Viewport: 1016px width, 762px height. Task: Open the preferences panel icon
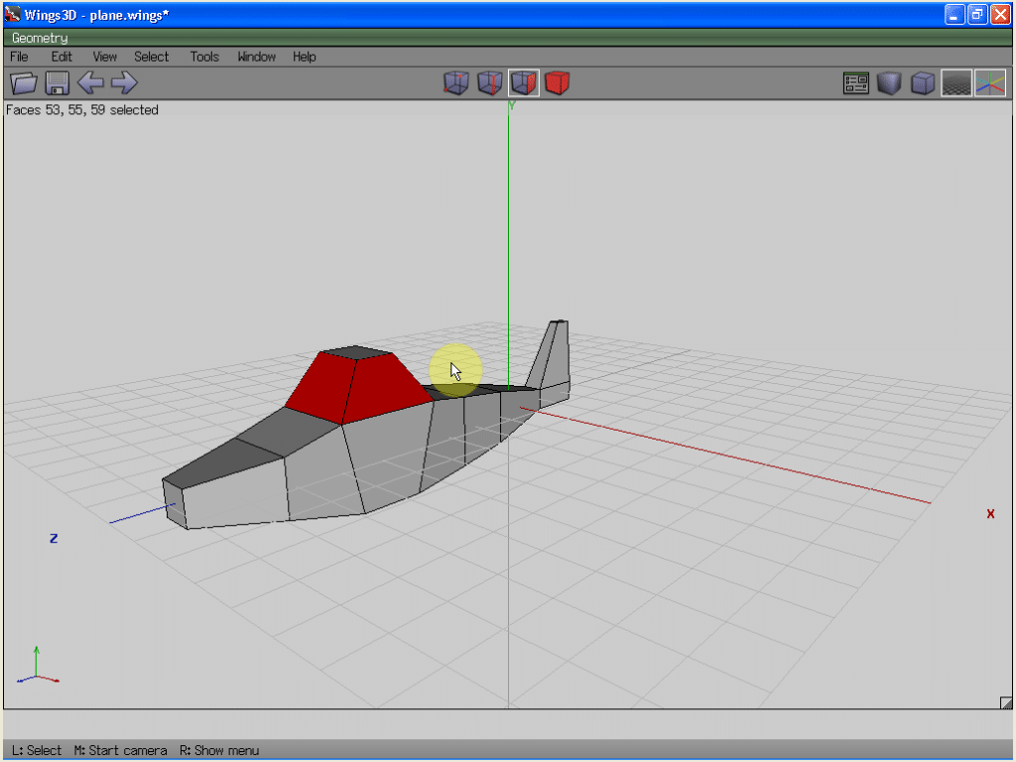point(855,83)
